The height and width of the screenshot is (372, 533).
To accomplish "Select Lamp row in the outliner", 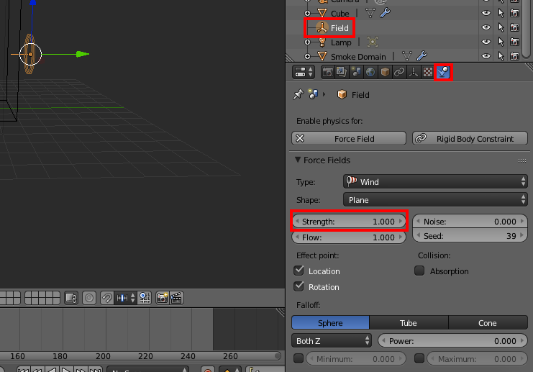I will coord(341,42).
